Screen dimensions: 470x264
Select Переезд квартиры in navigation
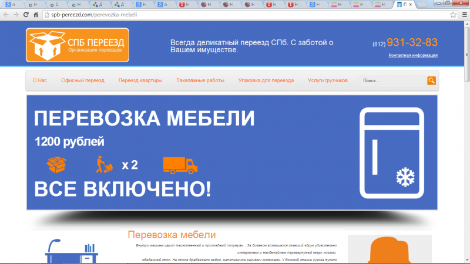(140, 80)
